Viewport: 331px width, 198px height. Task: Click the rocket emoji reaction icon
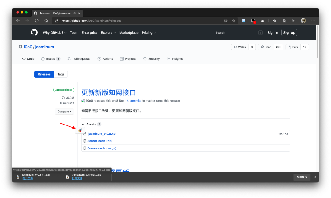[80, 130]
